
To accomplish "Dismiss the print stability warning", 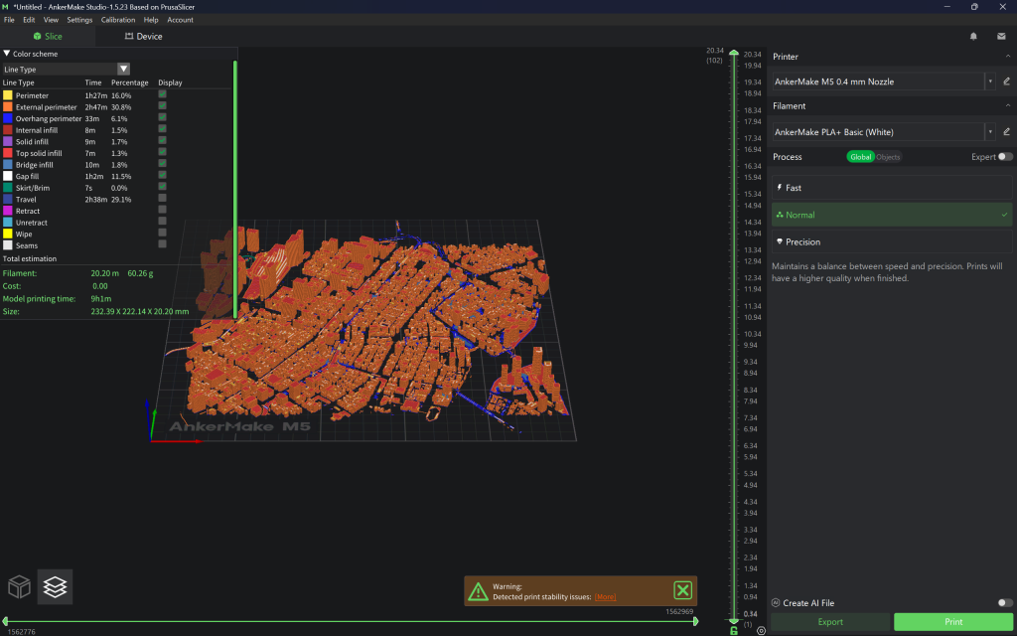I will [x=682, y=590].
